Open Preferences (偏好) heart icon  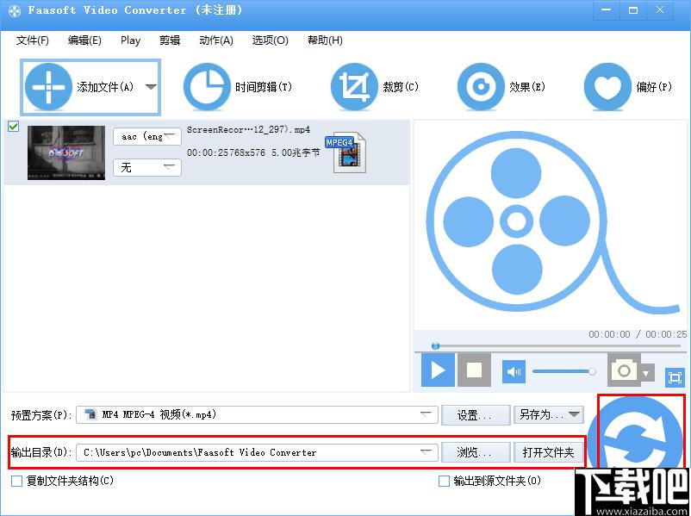click(607, 87)
